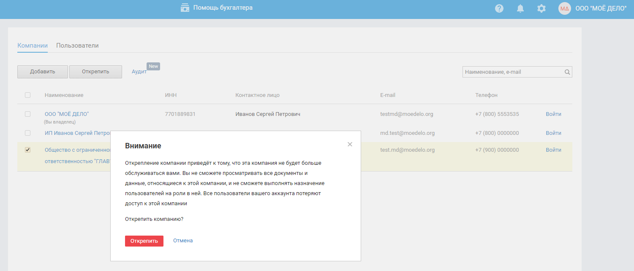
Task: Open the Аудит link
Action: click(139, 72)
